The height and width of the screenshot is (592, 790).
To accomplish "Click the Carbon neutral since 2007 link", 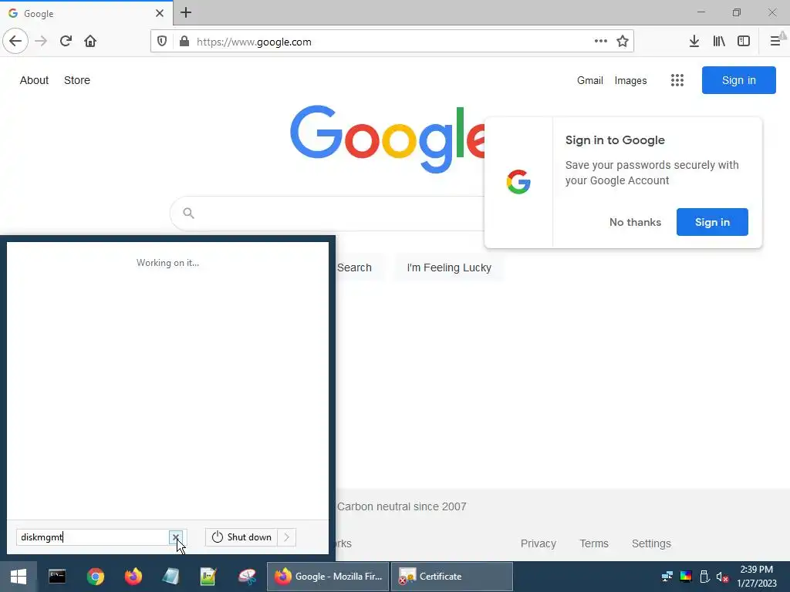I will coord(401,506).
